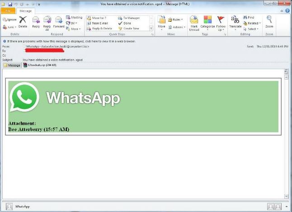Open Quick Steps dialog launcher
The height and width of the screenshot is (212, 292).
click(x=152, y=34)
